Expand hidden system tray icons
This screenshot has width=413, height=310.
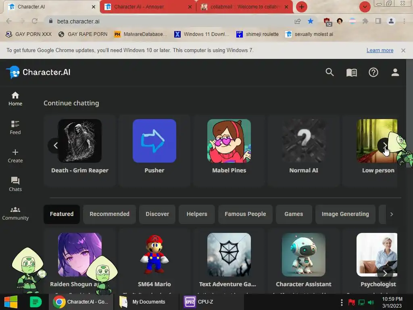point(341,302)
